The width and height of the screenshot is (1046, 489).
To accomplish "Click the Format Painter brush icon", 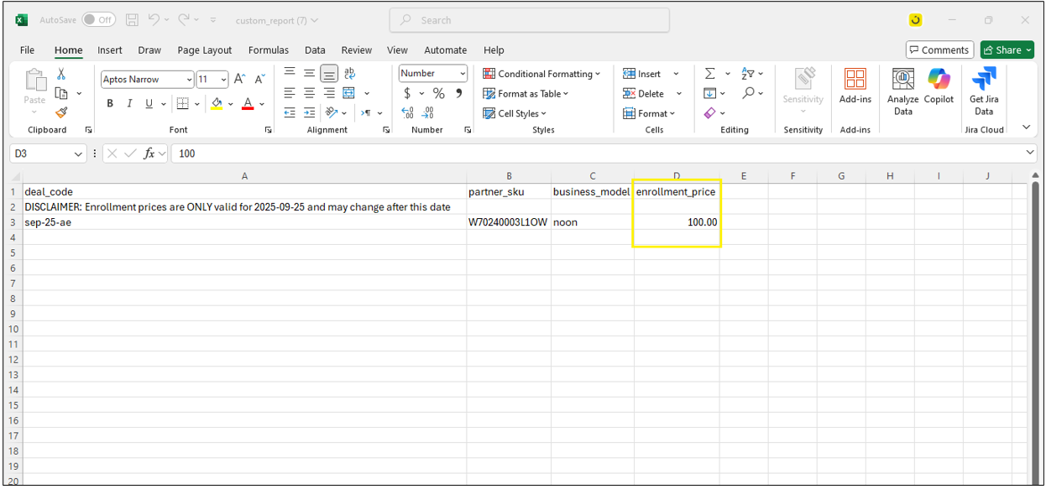I will click(x=61, y=112).
